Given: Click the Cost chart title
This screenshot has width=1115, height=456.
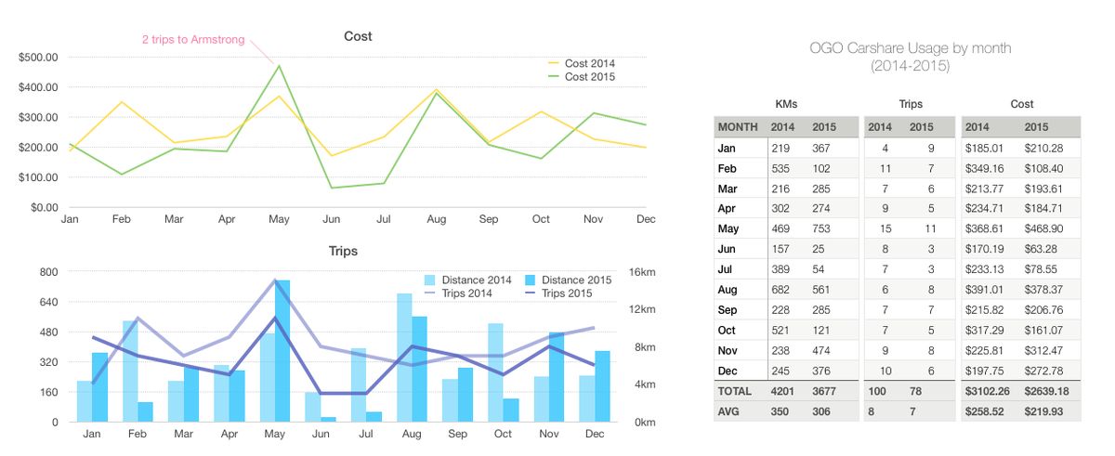Looking at the screenshot, I should point(357,36).
